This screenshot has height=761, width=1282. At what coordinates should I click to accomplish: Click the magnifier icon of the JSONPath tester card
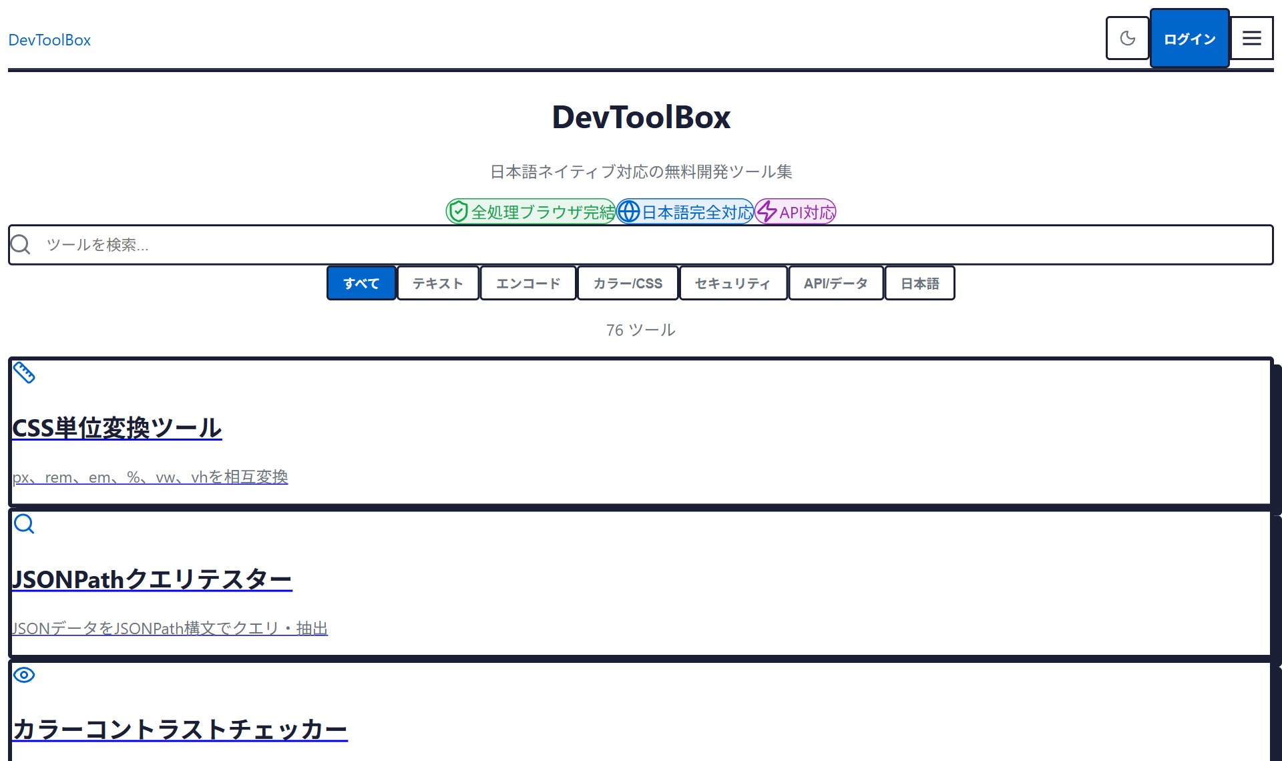pos(24,524)
